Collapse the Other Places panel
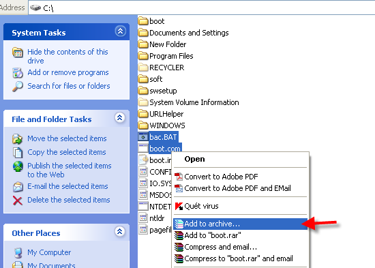 [x=120, y=231]
